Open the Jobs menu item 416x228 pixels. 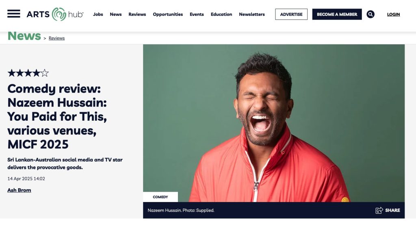[x=98, y=14]
